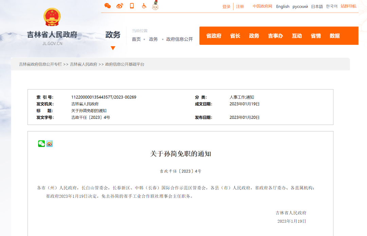
Task: Click the cartoon mascot assistant icon
Action: click(x=155, y=5)
